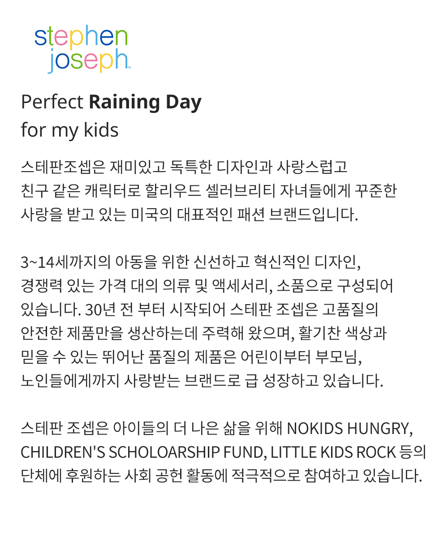The width and height of the screenshot is (448, 533).
Task: Click the word 'joseph' in the logo
Action: click(x=88, y=61)
